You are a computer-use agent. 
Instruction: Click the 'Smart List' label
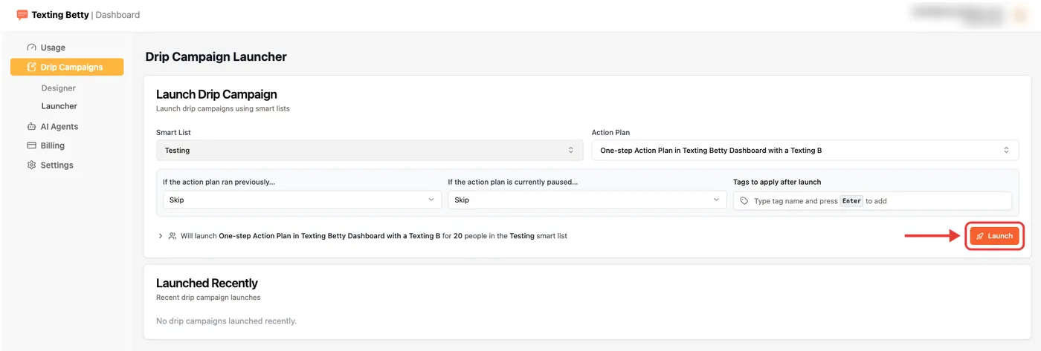[173, 132]
